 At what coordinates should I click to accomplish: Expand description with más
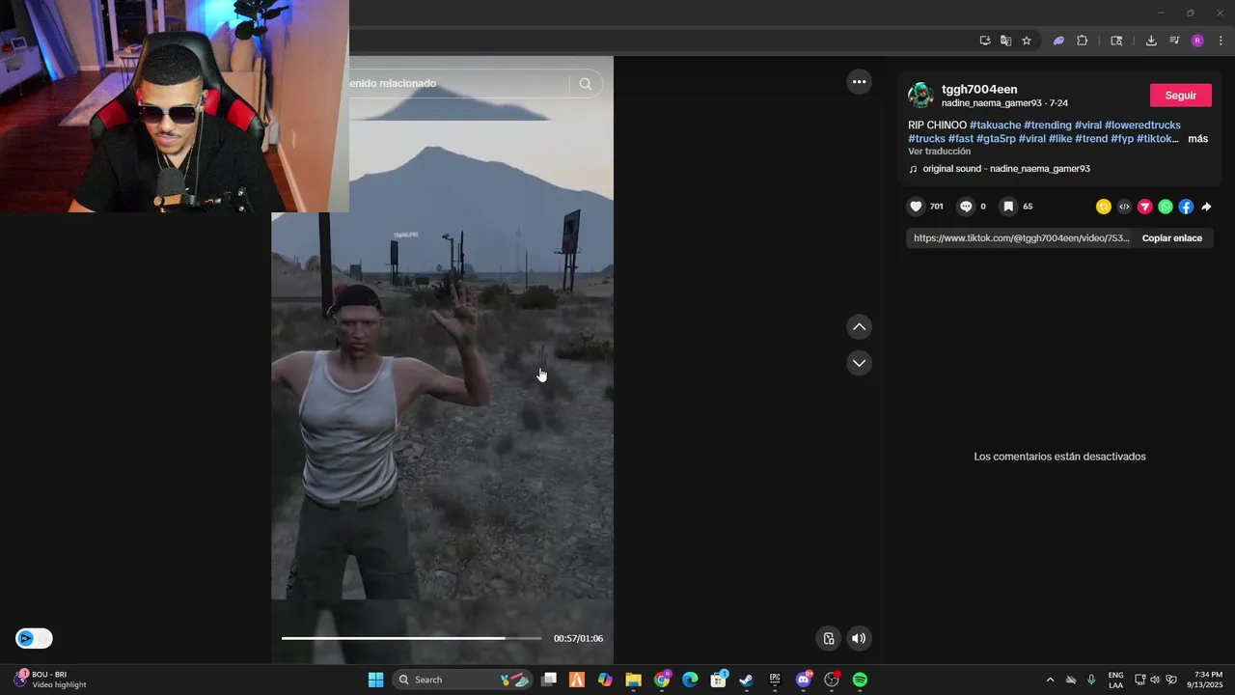point(1197,139)
